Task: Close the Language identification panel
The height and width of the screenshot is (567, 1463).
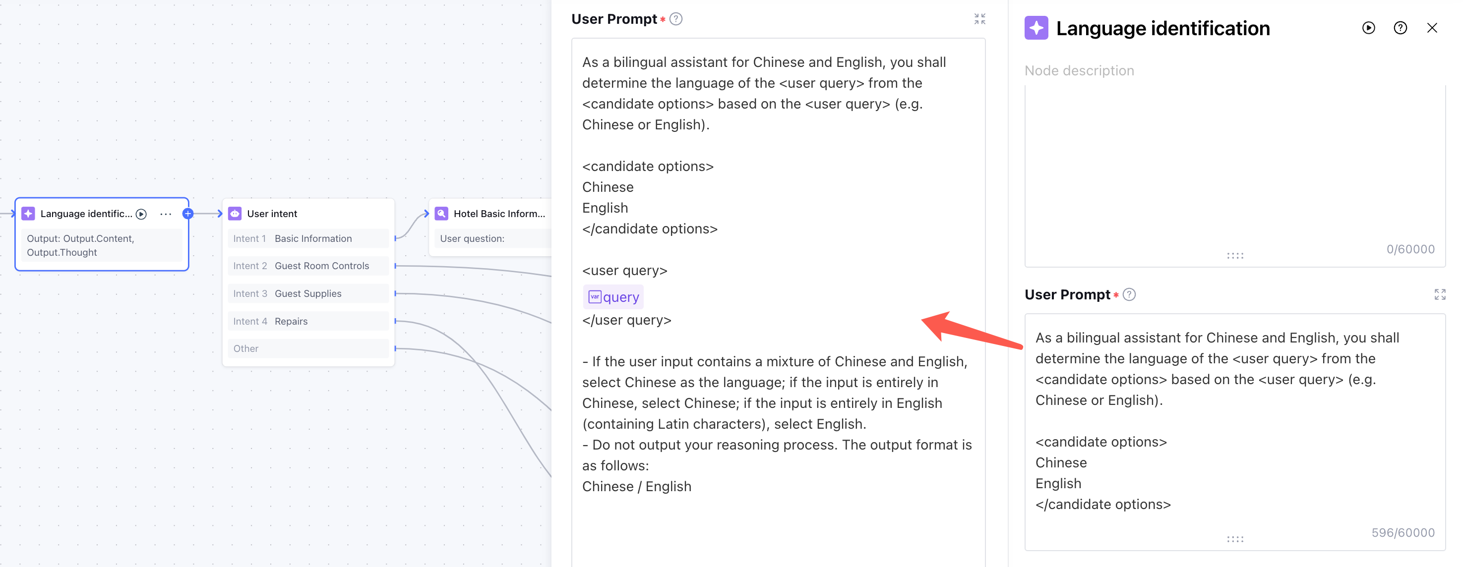Action: tap(1432, 28)
